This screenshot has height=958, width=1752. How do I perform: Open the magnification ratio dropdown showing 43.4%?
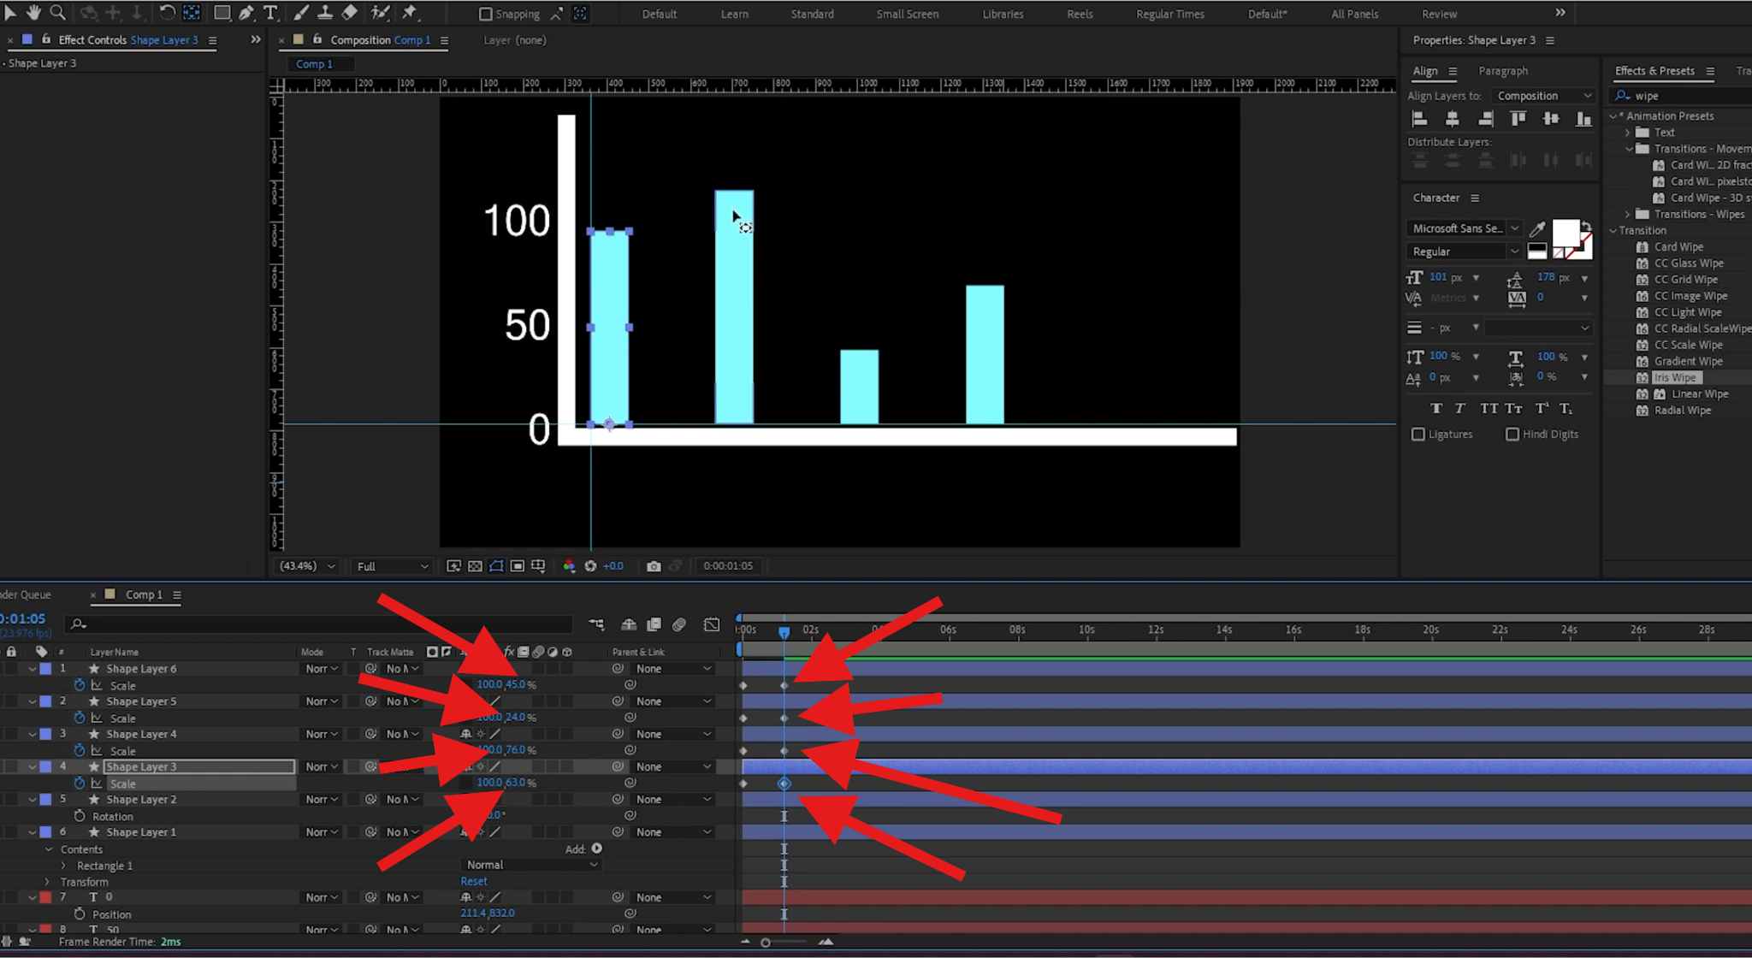tap(305, 565)
